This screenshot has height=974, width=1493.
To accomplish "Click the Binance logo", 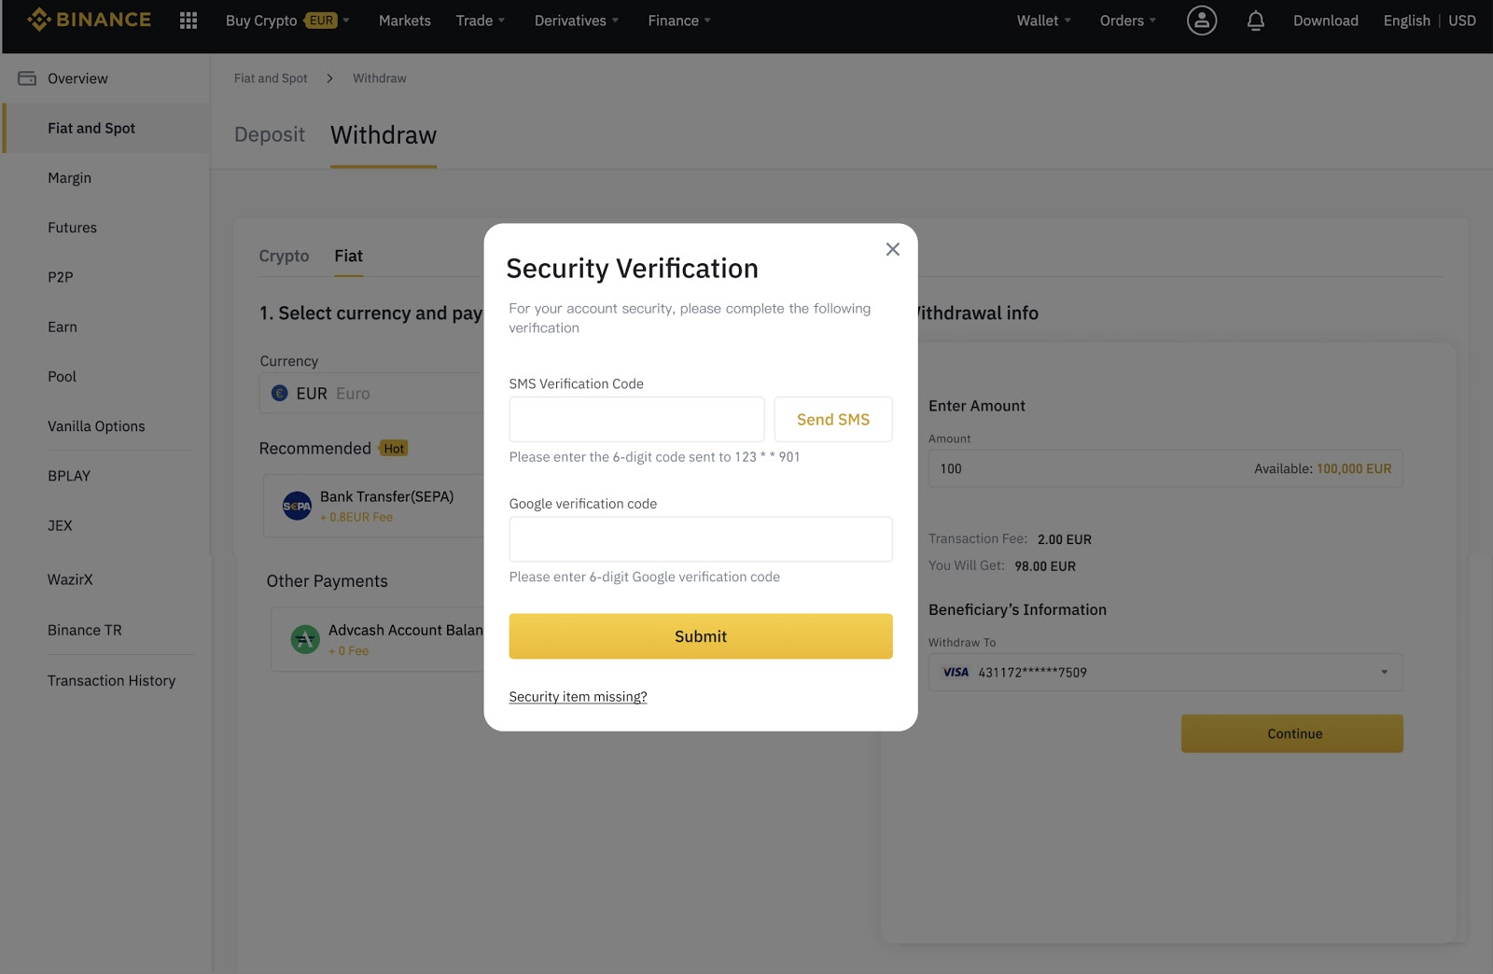I will coord(89,20).
